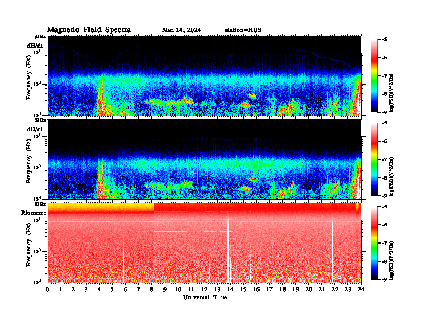Viewport: 430px width, 332px height.
Task: Click hour tick label "15" on time axis
Action: tap(243, 289)
